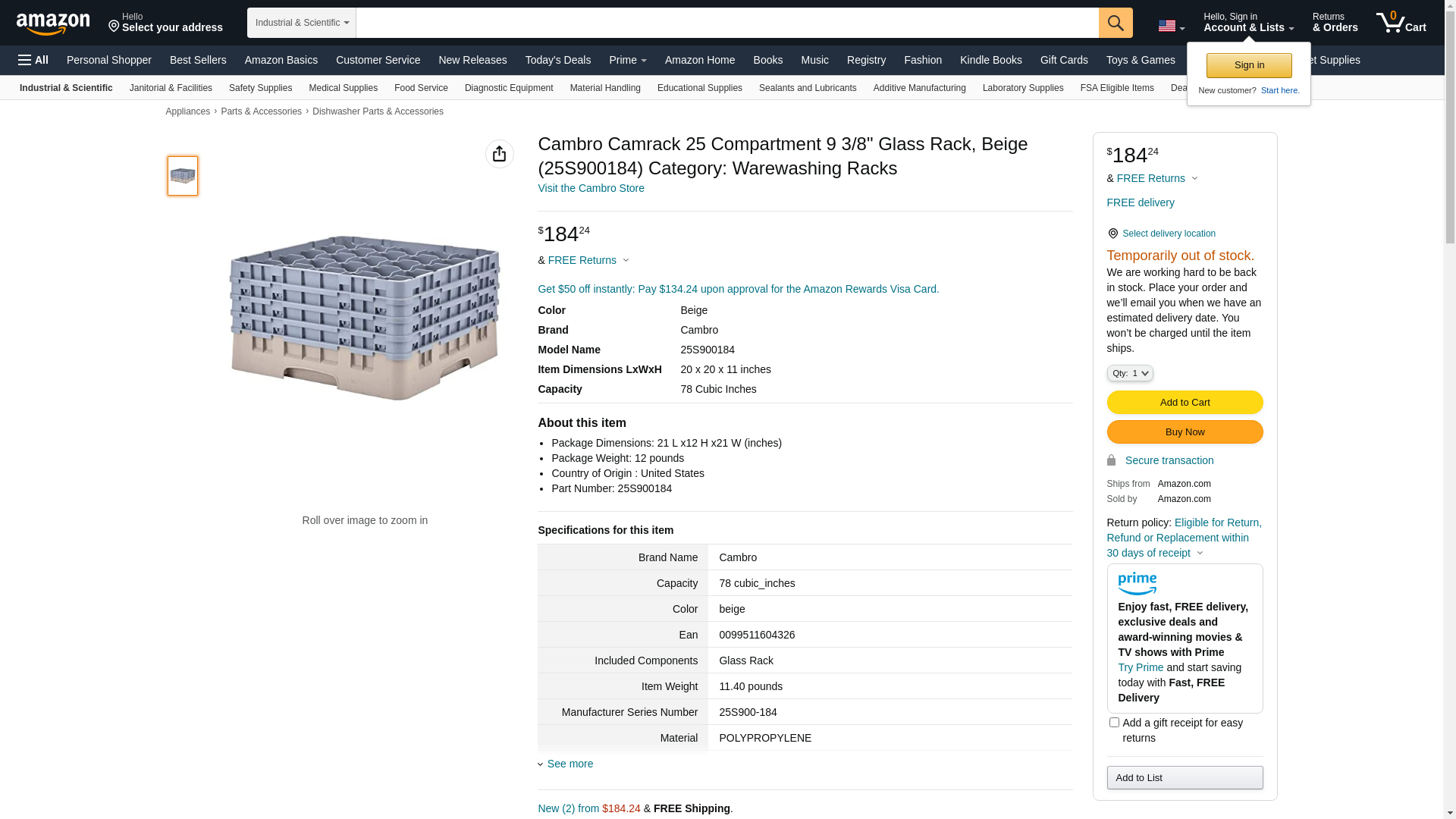Open the All hamburger menu
Viewport: 1456px width, 819px height.
pyautogui.click(x=33, y=60)
